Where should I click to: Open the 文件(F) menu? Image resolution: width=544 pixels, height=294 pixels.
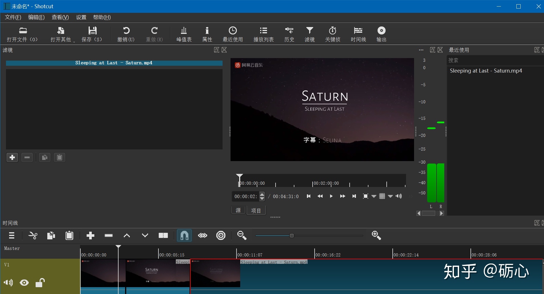pos(13,17)
